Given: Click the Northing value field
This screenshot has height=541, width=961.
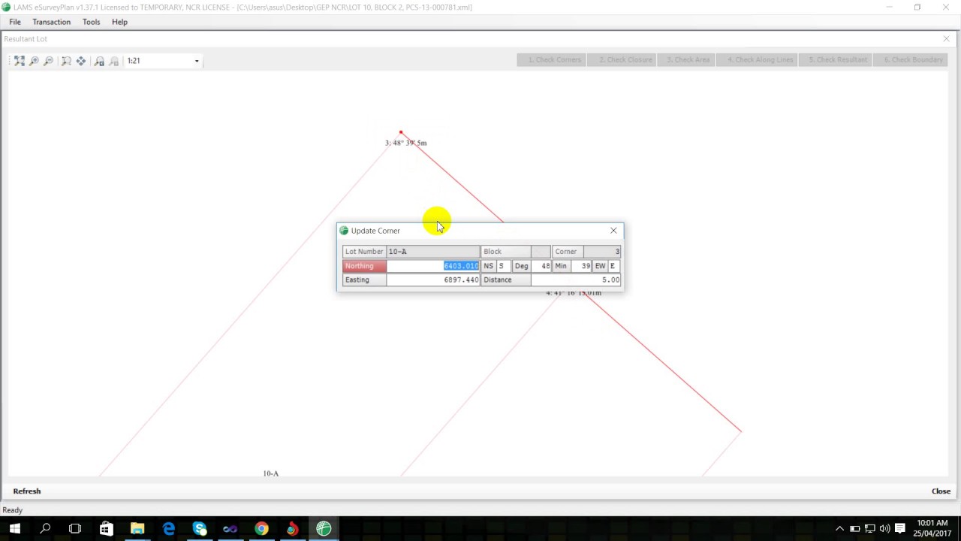Looking at the screenshot, I should point(433,266).
